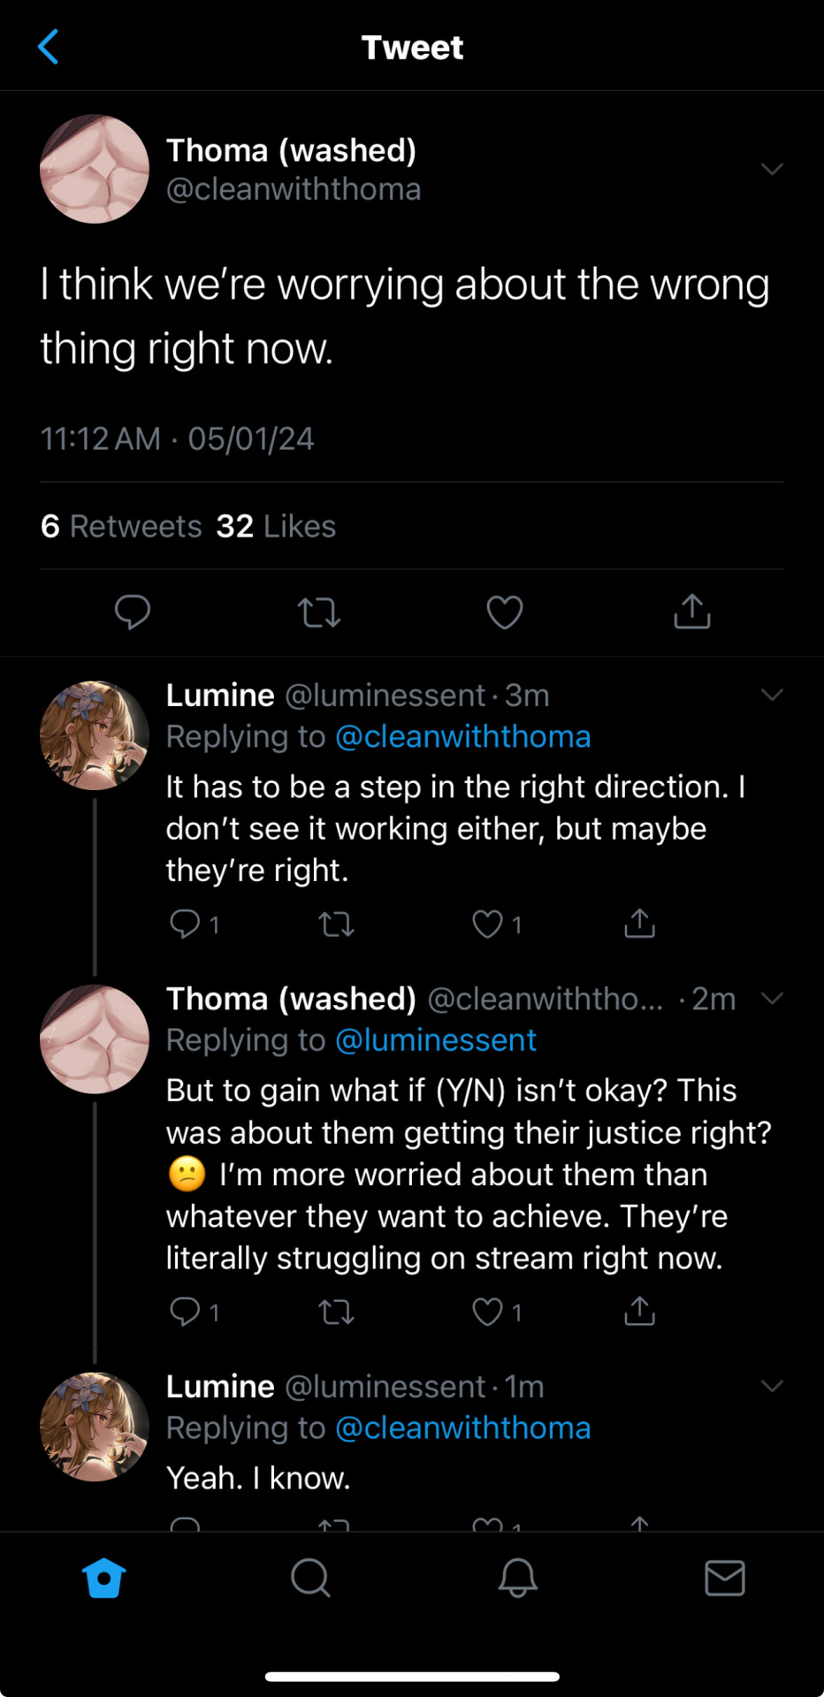Switch to the Search tab
Image resolution: width=824 pixels, height=1697 pixels.
310,1578
